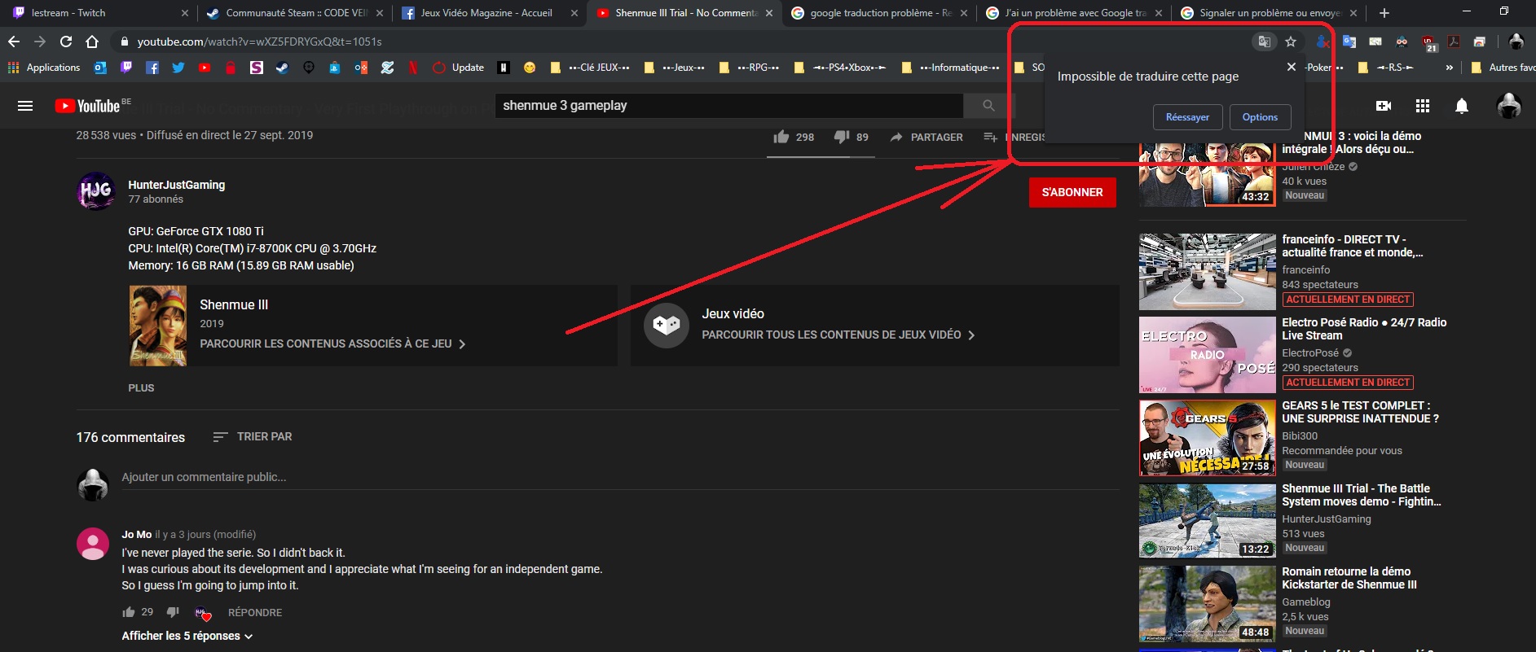Open a new browser tab
This screenshot has width=1536, height=652.
click(x=1384, y=13)
